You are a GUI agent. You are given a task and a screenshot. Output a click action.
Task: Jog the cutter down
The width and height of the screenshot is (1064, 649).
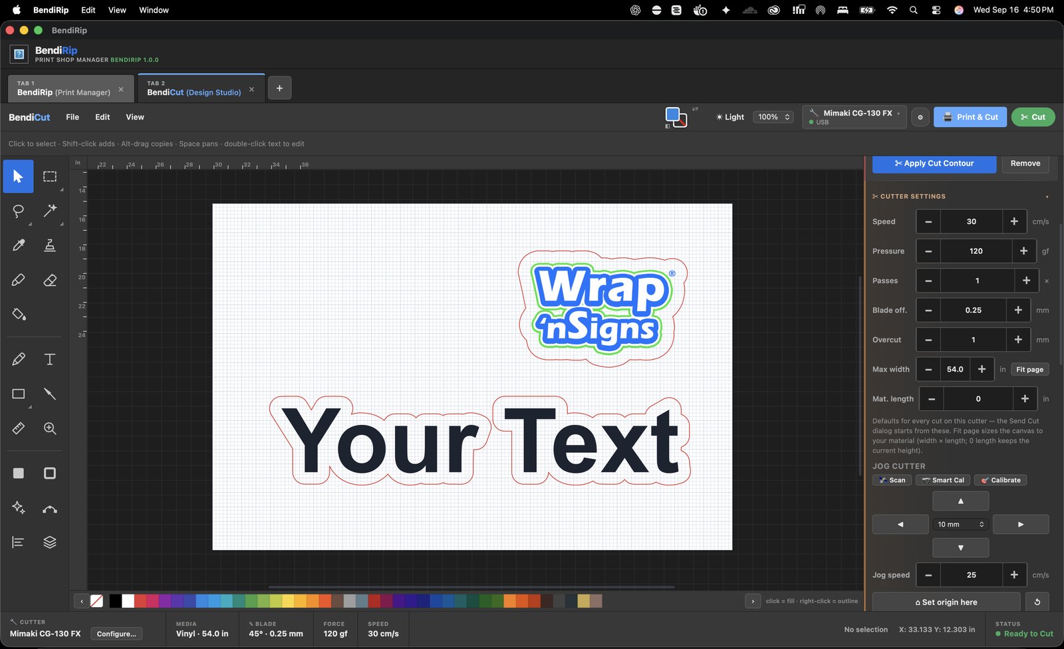coord(960,548)
